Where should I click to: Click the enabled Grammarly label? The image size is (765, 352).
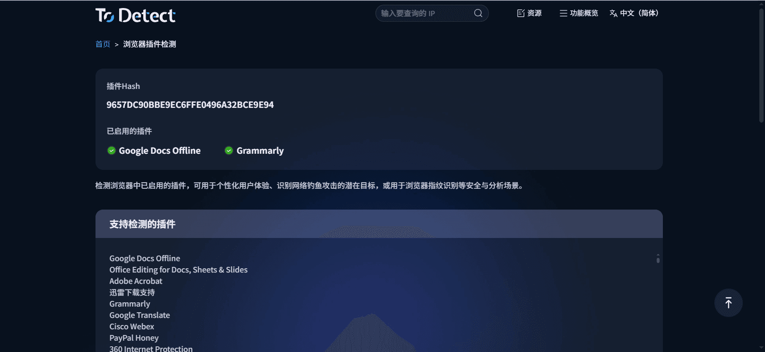tap(260, 150)
